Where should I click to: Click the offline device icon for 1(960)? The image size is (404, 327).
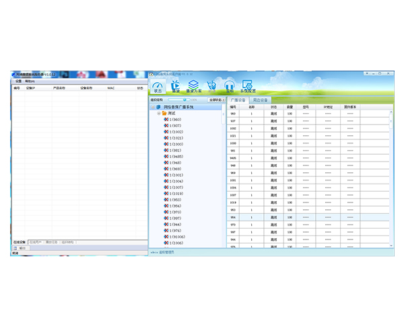pyautogui.click(x=166, y=120)
